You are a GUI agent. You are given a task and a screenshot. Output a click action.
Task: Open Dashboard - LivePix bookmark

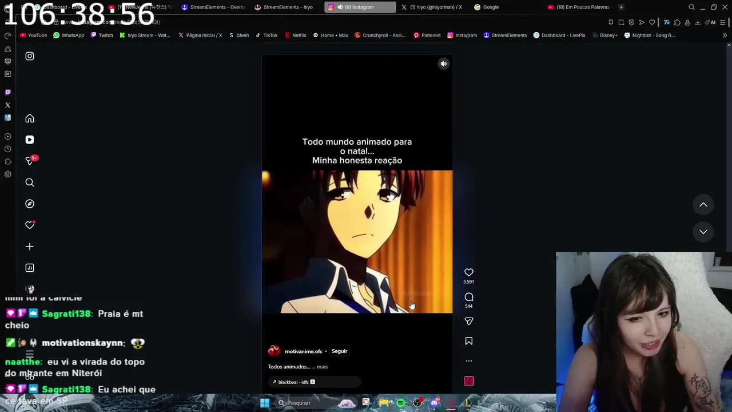point(559,35)
